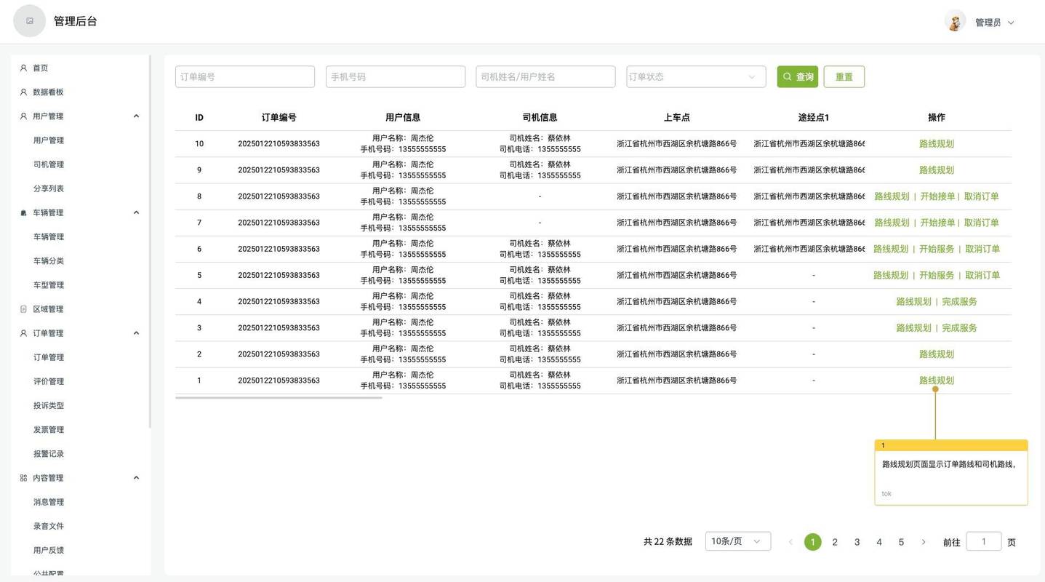This screenshot has width=1045, height=582.
Task: Select the 区域管理 region icon
Action: 23,308
